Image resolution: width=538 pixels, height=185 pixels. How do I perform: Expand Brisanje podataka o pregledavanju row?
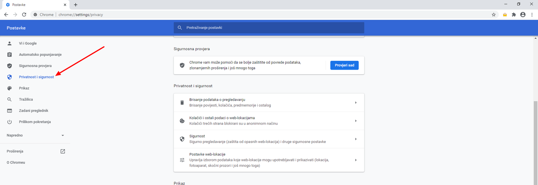point(269,103)
